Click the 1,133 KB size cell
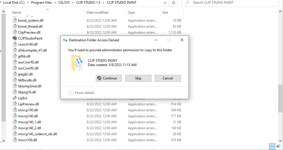 pos(175,32)
